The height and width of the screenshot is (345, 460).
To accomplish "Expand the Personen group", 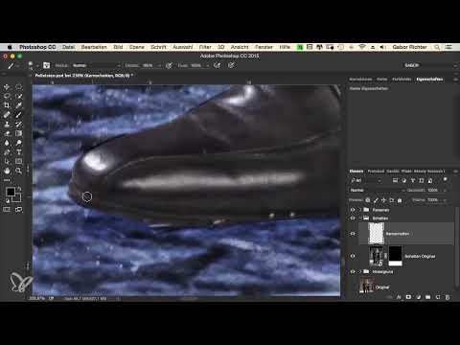I will [x=360, y=210].
